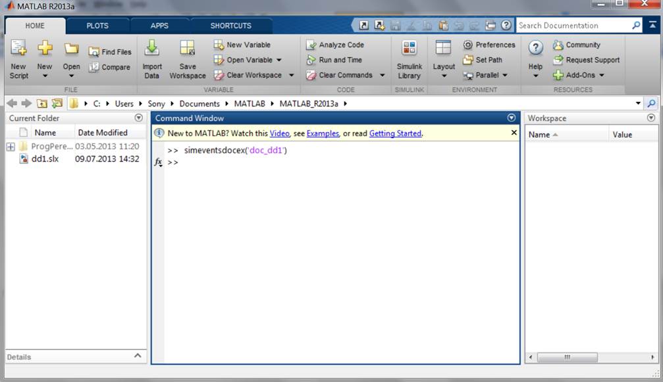This screenshot has width=663, height=382.
Task: Click the fx function browser icon
Action: (158, 162)
